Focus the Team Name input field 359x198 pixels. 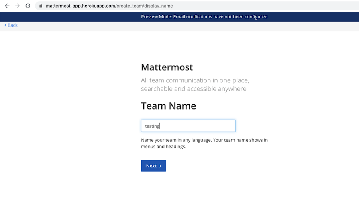[188, 126]
